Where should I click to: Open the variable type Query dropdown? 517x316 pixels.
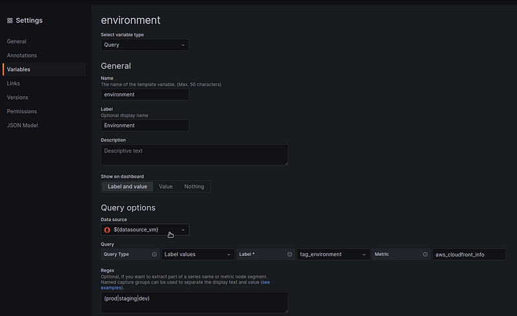click(x=145, y=45)
